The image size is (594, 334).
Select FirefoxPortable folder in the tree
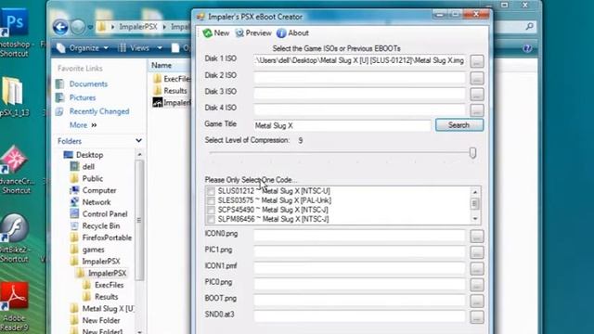tap(107, 238)
